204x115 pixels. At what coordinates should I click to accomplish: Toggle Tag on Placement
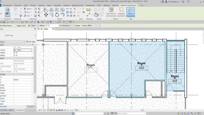tap(131, 12)
